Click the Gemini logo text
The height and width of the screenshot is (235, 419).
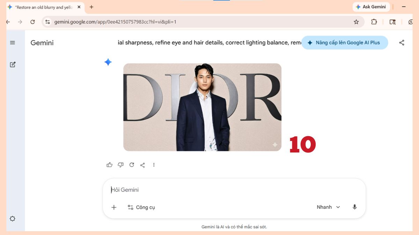pyautogui.click(x=42, y=43)
